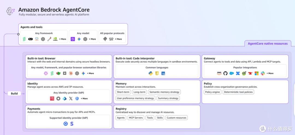Click the OpenAI logo under Any framework
Screen dimensions: 295x135
[43, 39]
